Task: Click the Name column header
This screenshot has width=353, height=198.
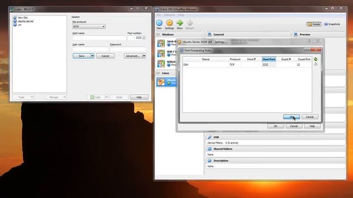Action: tap(206, 59)
